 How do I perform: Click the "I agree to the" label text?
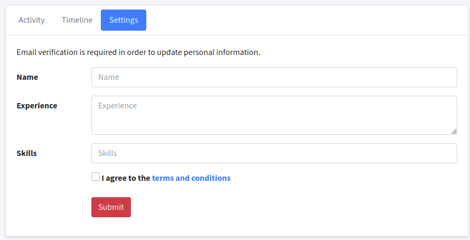tap(126, 178)
